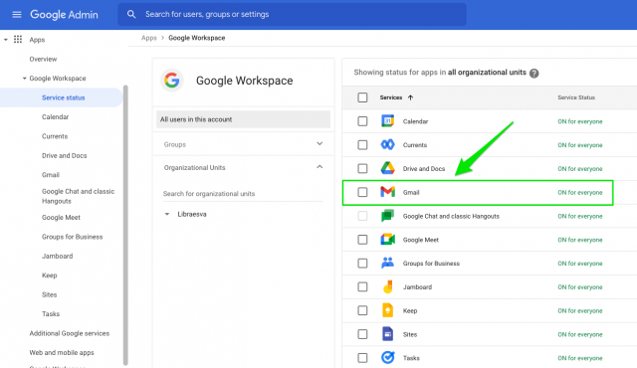Open the hamburger main menu

pyautogui.click(x=17, y=15)
